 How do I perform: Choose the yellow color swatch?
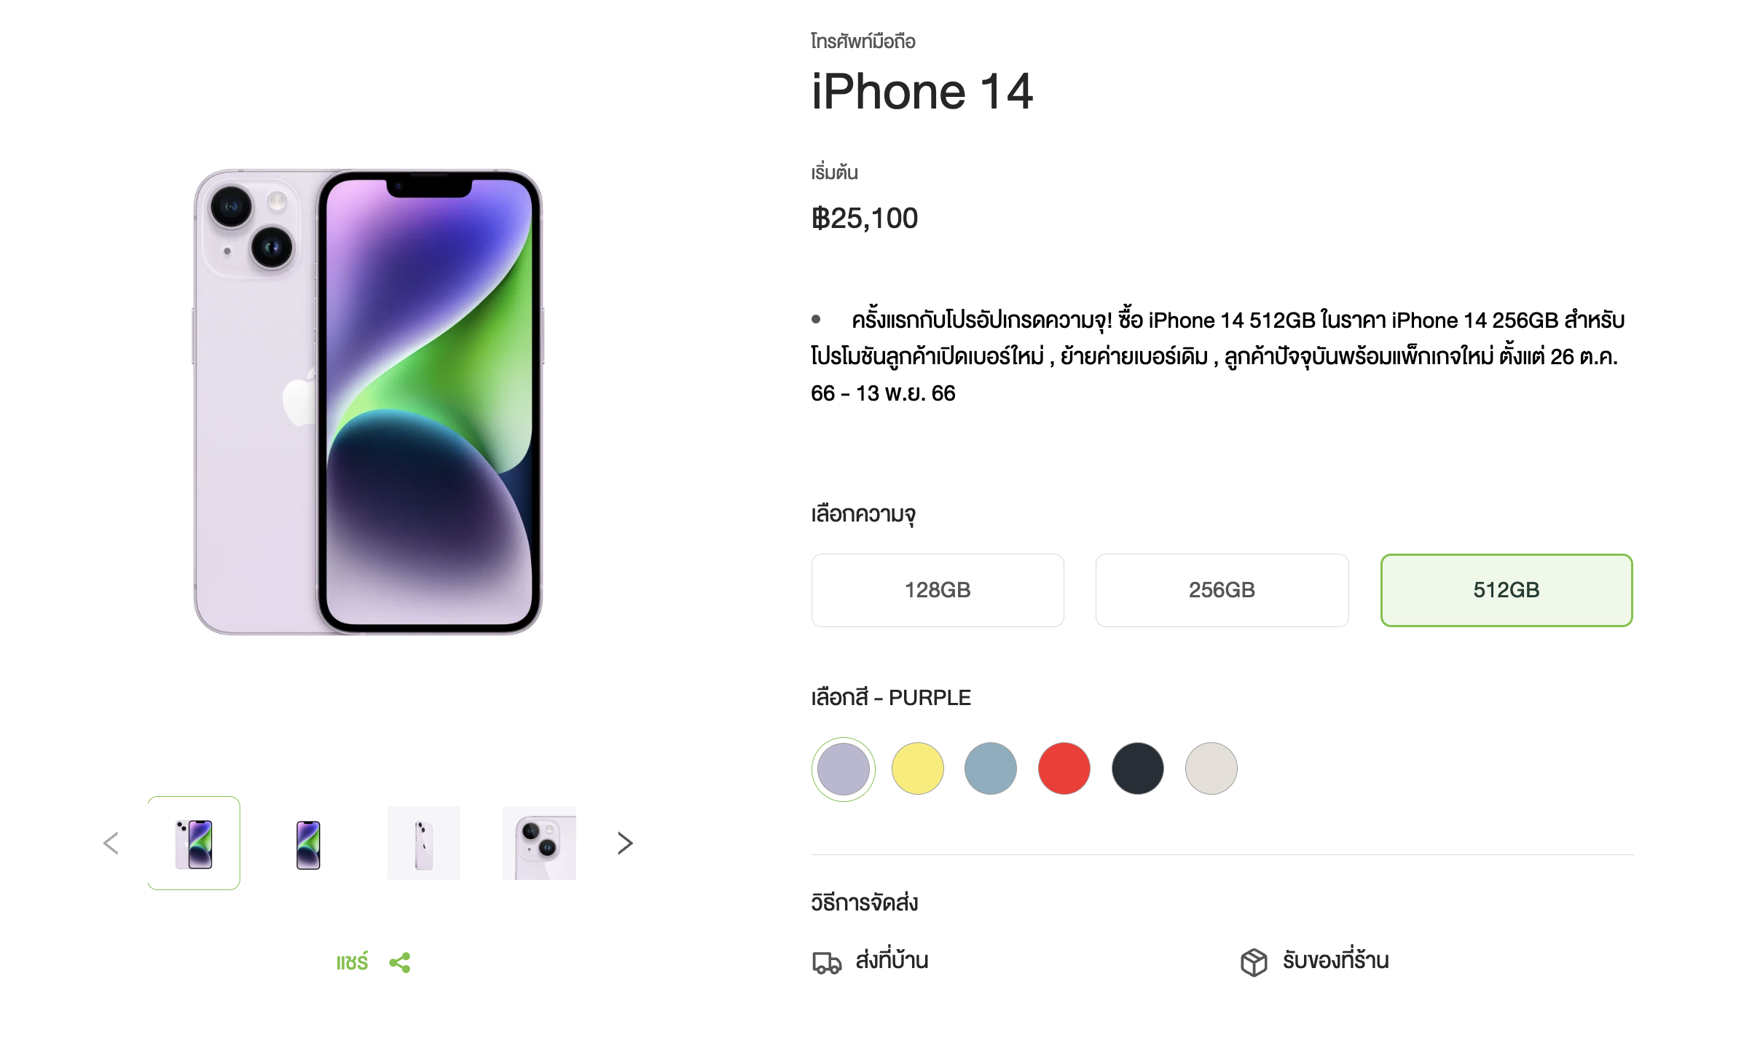coord(917,768)
